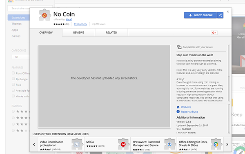The width and height of the screenshot is (245, 154).
Task: Click the Additional Information scrollbar
Action: tap(229, 119)
